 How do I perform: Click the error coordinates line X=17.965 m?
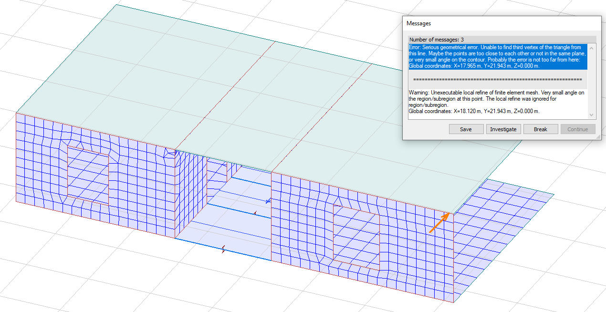[474, 66]
